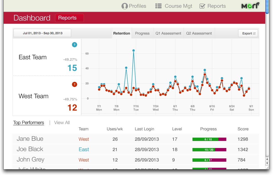This screenshot has height=175, width=273.
Task: Open the Q2 Assessment tab
Action: pos(199,33)
